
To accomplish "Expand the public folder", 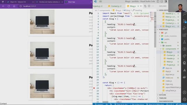I will (x=160, y=39).
